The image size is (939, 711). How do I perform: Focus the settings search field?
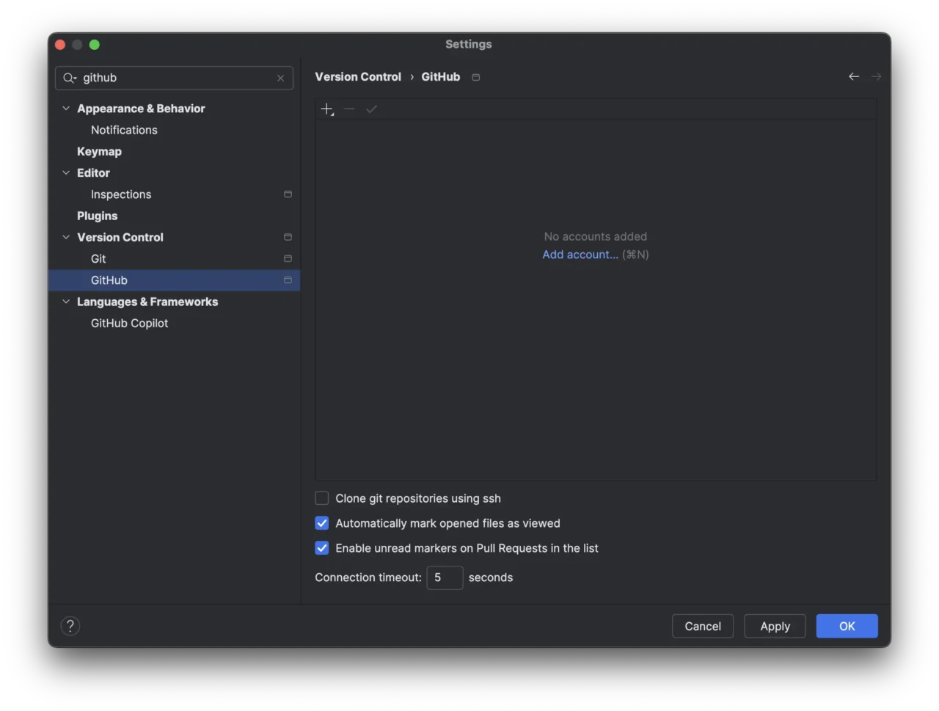175,78
